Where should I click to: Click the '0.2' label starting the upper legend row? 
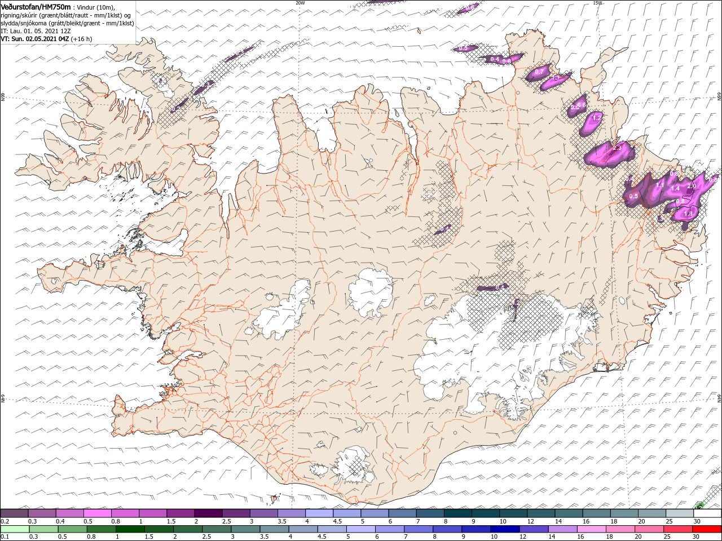tap(5, 522)
